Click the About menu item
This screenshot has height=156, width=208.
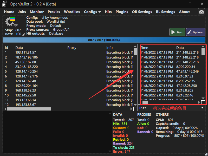click(184, 12)
